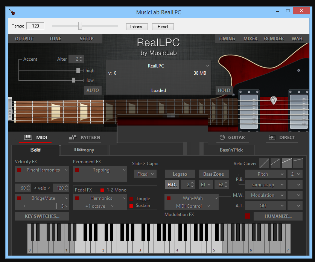Open the FX MIXER panel
Image resolution: width=315 pixels, height=262 pixels.
click(x=274, y=38)
